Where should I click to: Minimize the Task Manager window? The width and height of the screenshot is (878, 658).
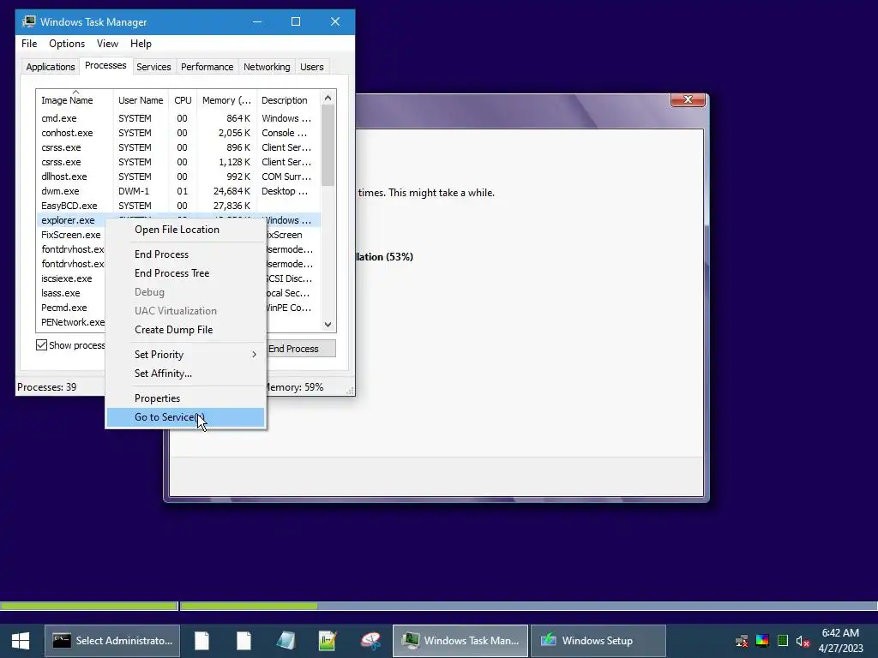coord(257,21)
